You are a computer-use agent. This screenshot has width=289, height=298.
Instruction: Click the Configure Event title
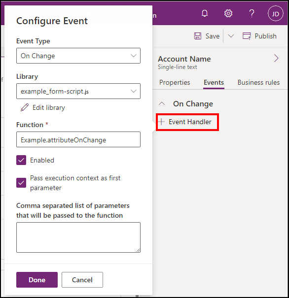pyautogui.click(x=52, y=21)
